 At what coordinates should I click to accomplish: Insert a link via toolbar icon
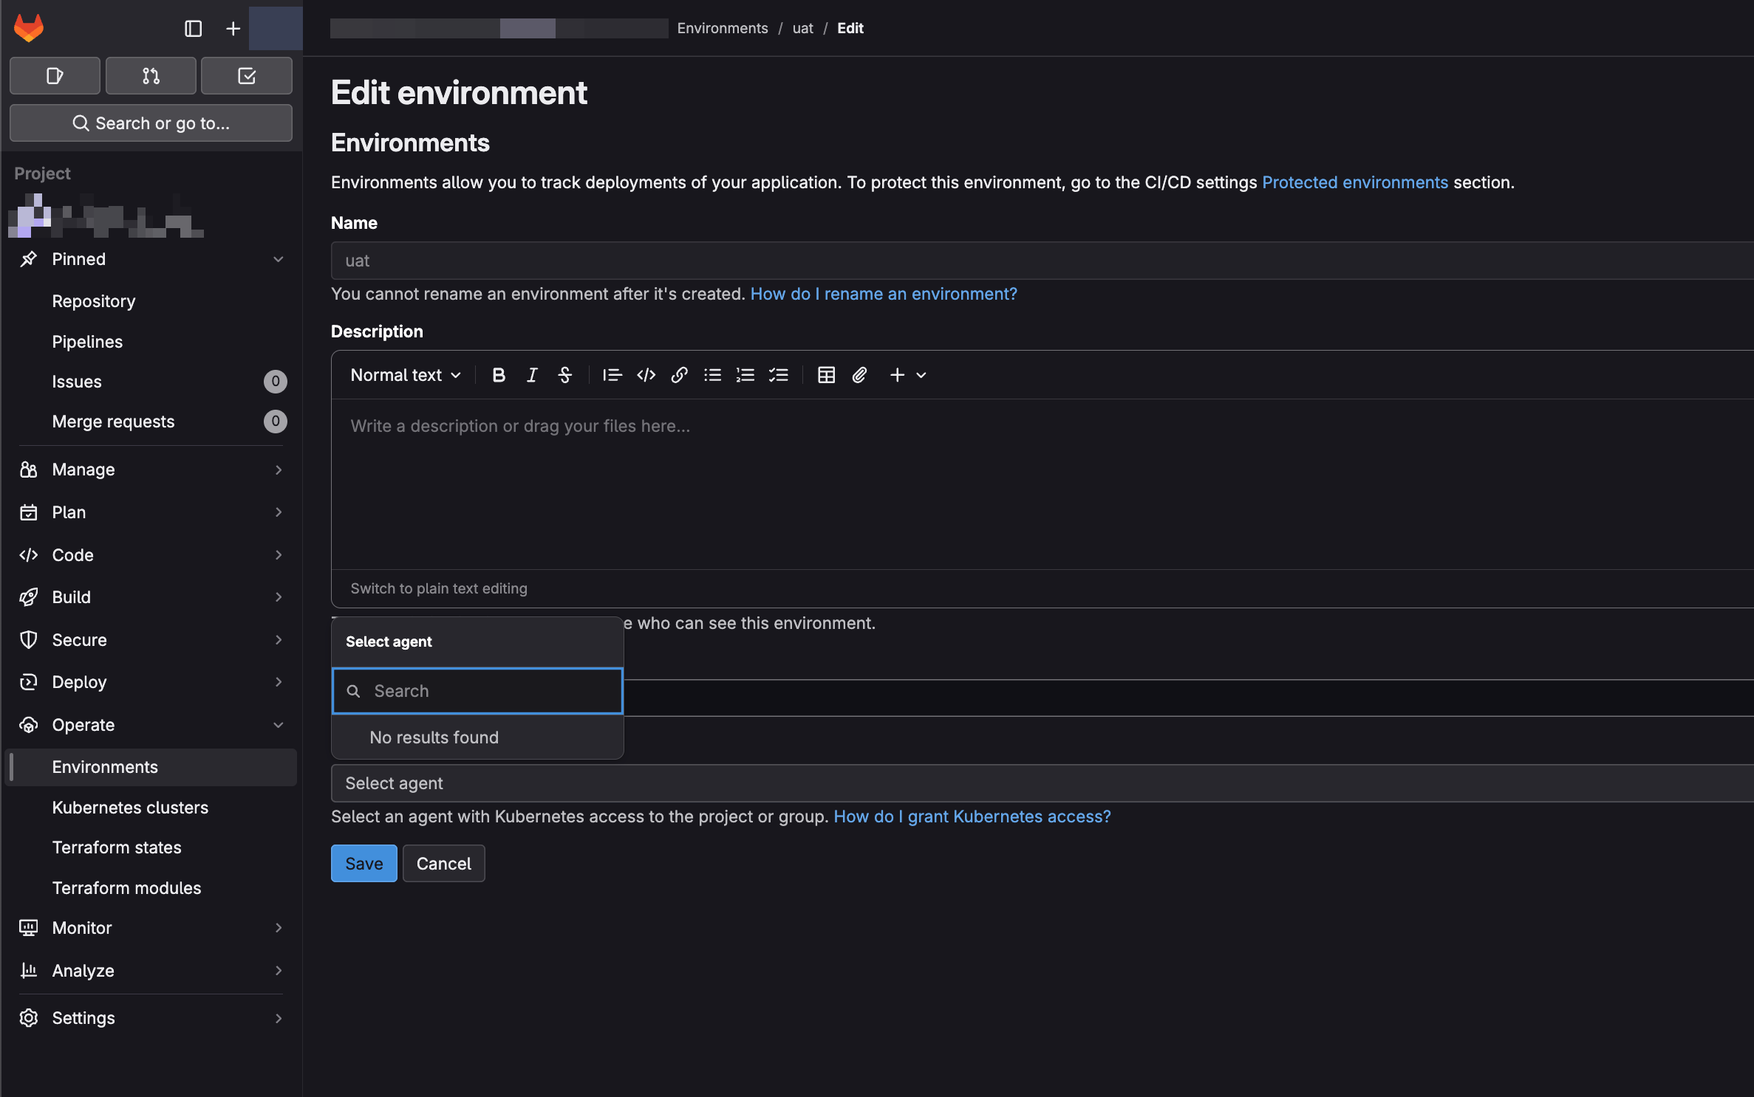[x=679, y=375]
